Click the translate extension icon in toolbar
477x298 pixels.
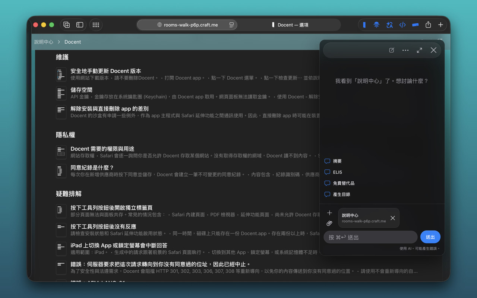click(x=389, y=25)
